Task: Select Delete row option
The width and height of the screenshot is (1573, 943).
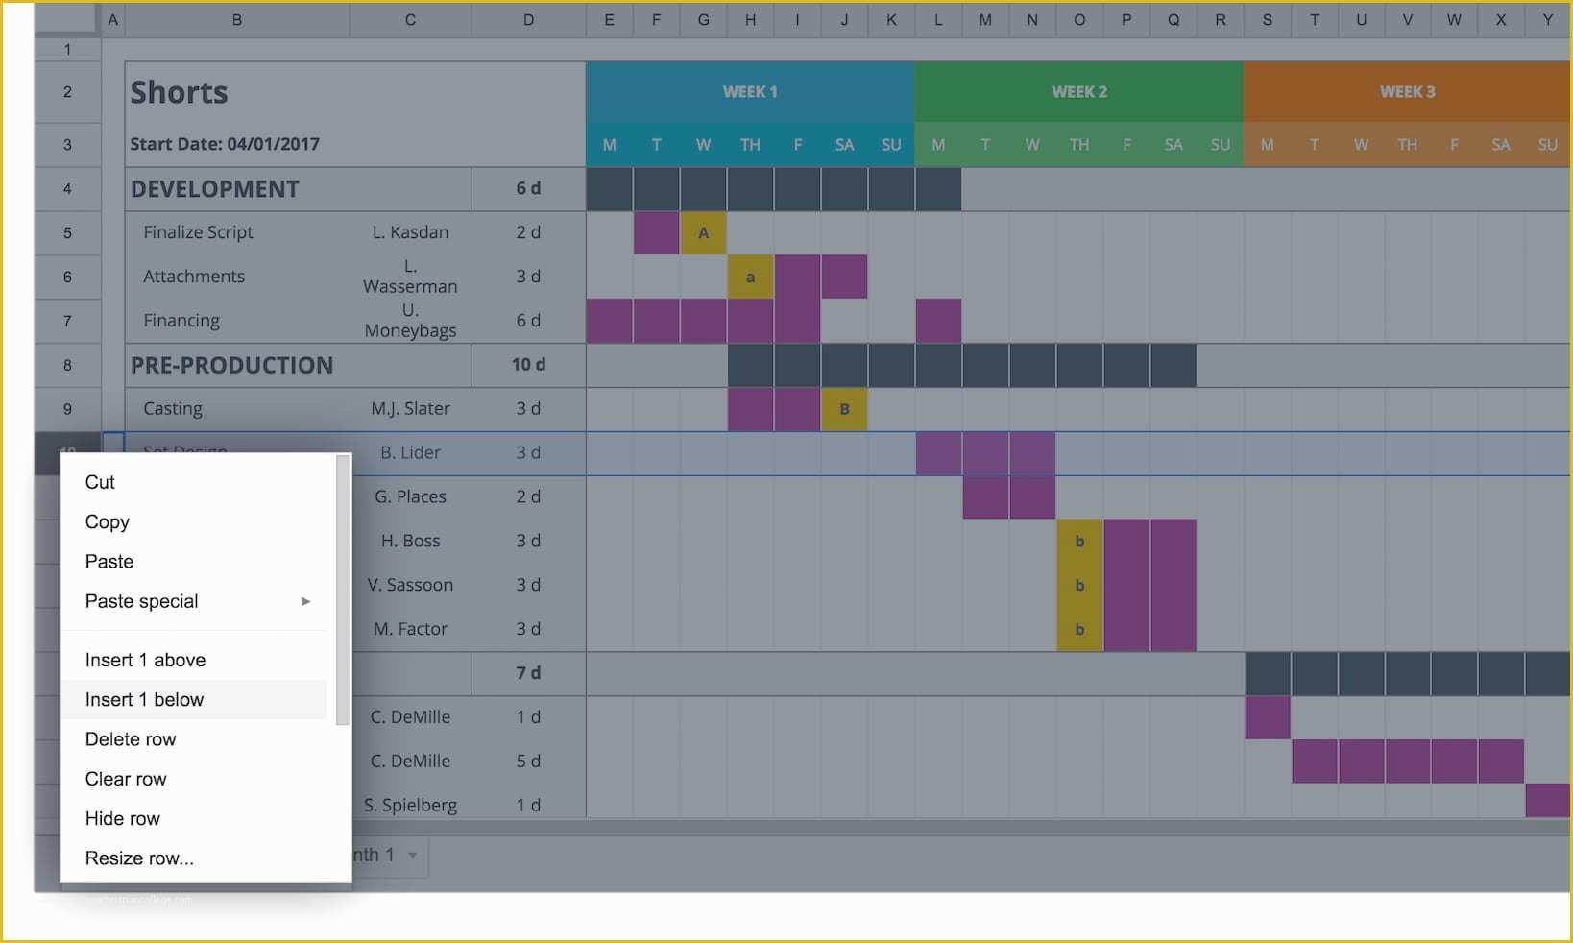Action: pos(194,739)
